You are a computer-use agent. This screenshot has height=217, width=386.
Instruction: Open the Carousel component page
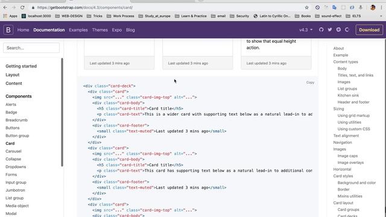click(13, 151)
